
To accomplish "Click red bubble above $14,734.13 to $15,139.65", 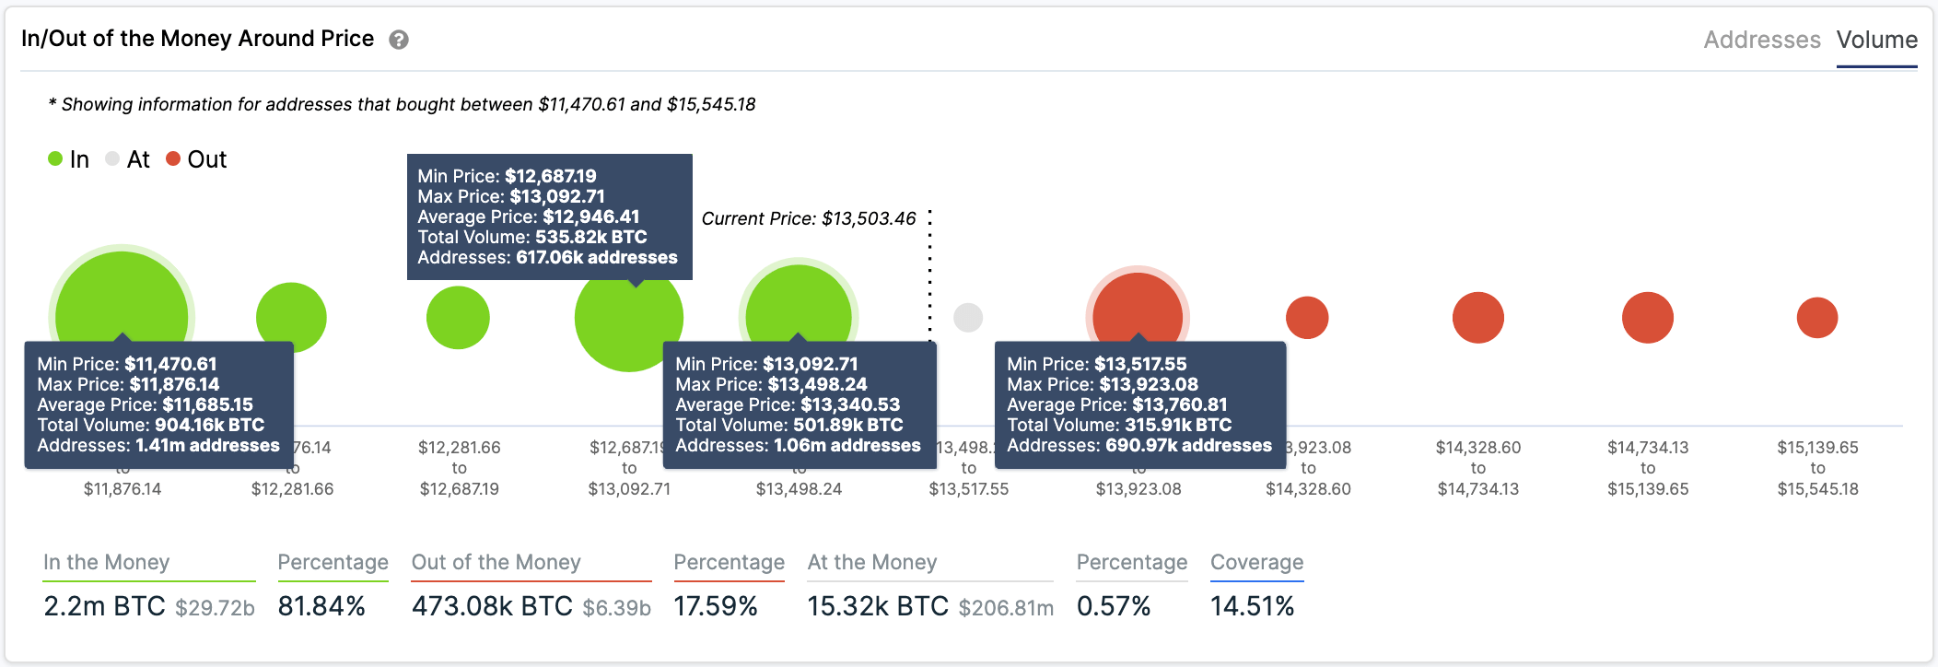I will (x=1648, y=318).
